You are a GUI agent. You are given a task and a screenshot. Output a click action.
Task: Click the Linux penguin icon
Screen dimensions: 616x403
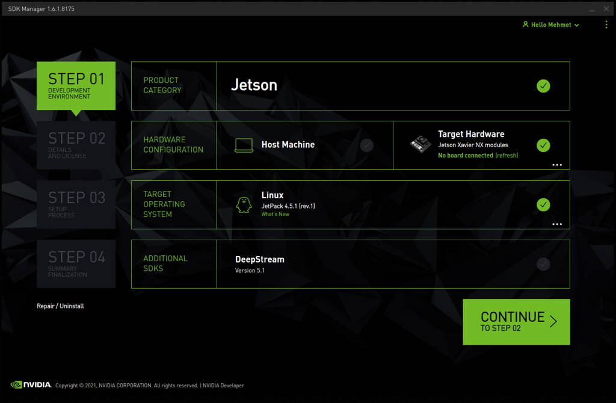tap(244, 205)
